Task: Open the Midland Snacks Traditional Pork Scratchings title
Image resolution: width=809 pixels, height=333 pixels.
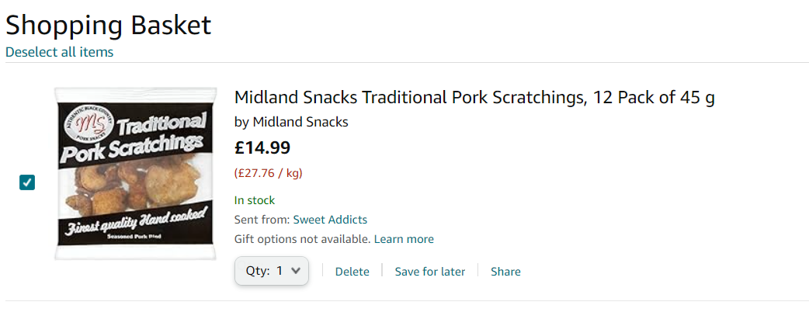Action: pos(474,98)
